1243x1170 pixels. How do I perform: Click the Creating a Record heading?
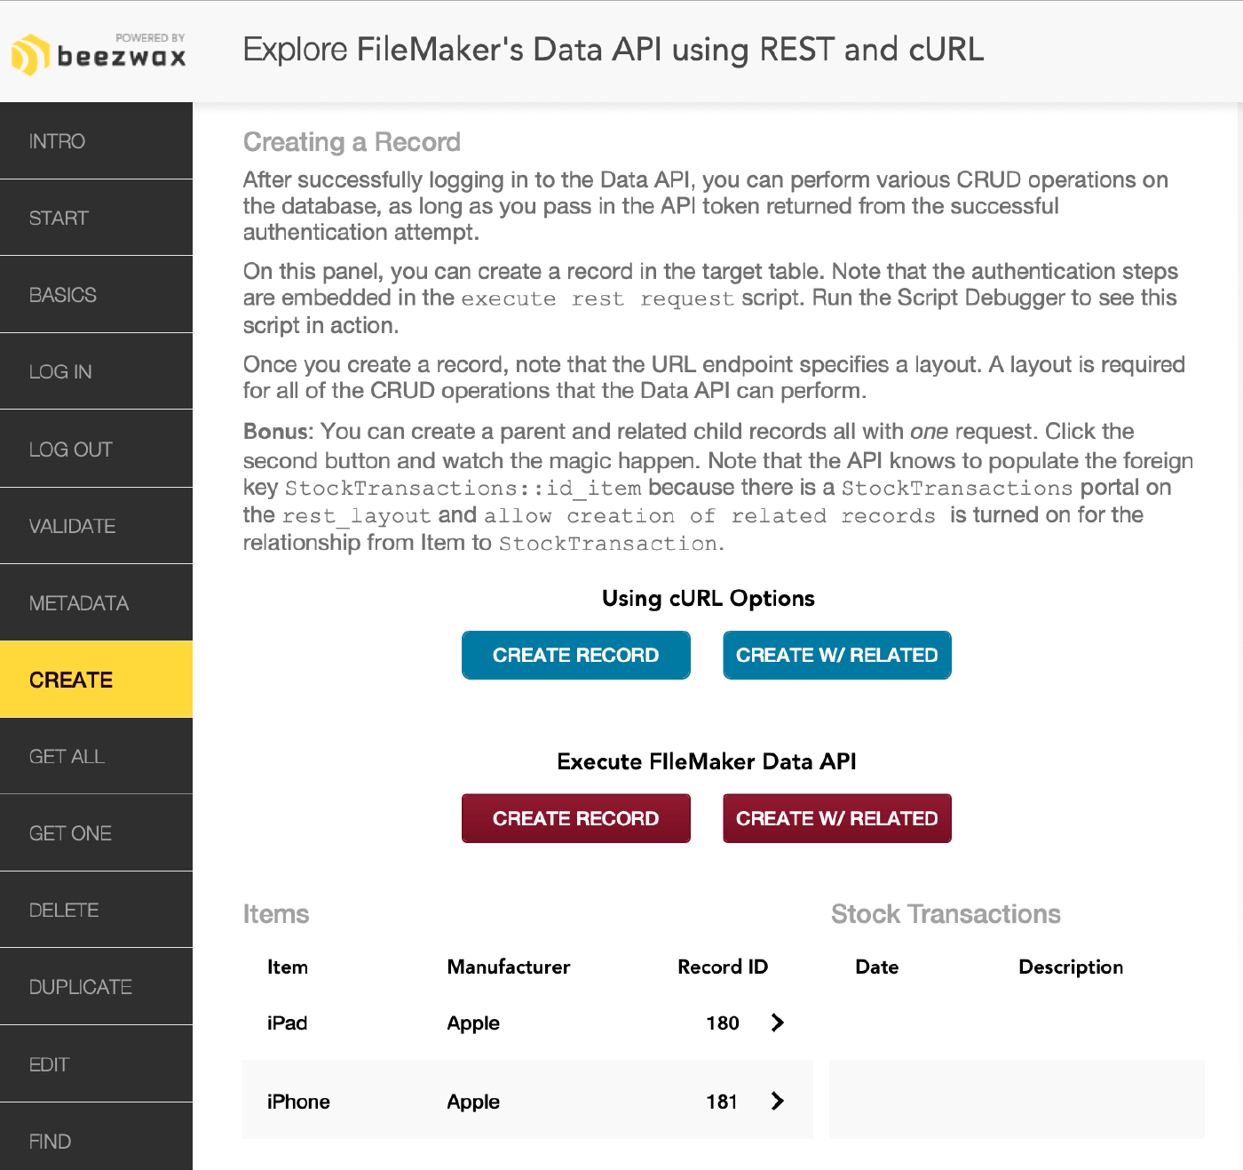click(x=352, y=142)
